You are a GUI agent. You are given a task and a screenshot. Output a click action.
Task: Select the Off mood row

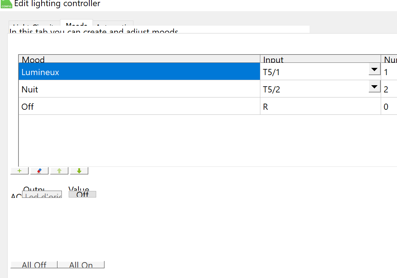click(139, 107)
